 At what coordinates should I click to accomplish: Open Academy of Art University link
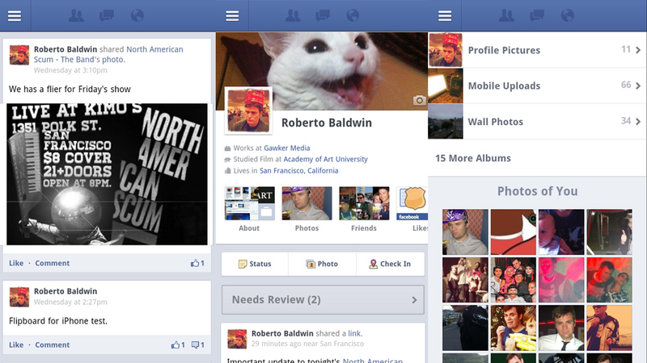click(x=325, y=159)
